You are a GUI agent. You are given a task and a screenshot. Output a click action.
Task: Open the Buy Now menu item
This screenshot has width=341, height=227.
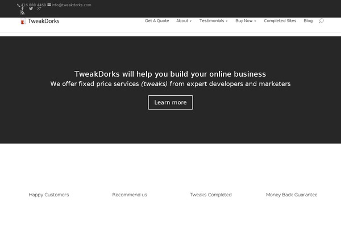244,21
